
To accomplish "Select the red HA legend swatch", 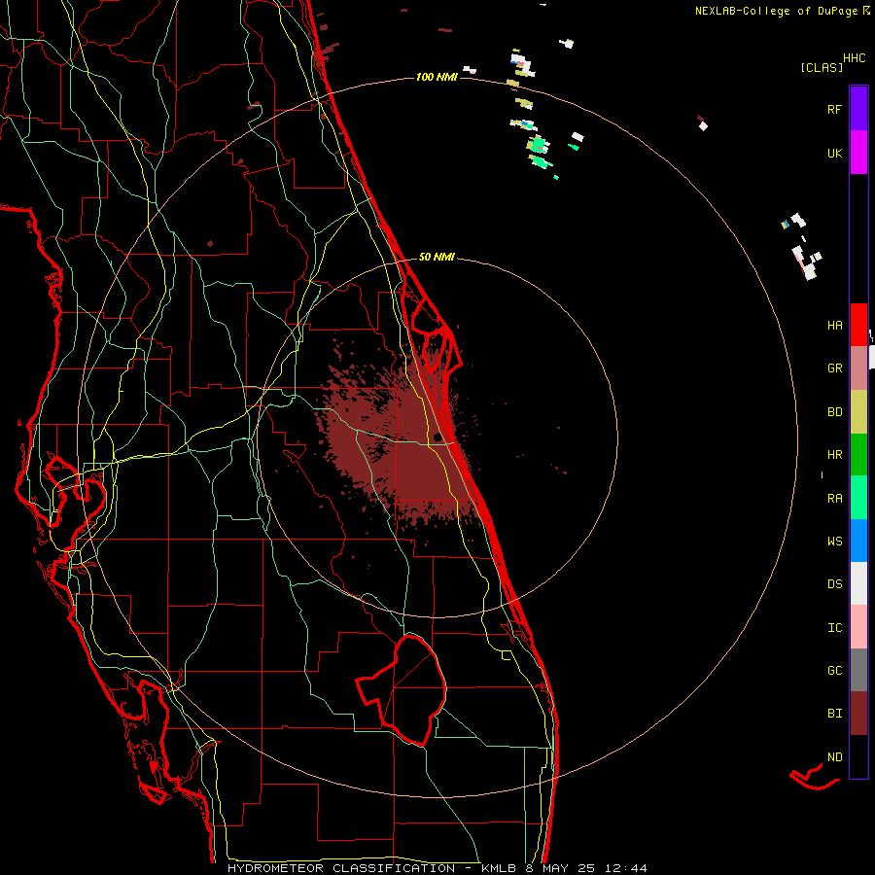I will (858, 325).
